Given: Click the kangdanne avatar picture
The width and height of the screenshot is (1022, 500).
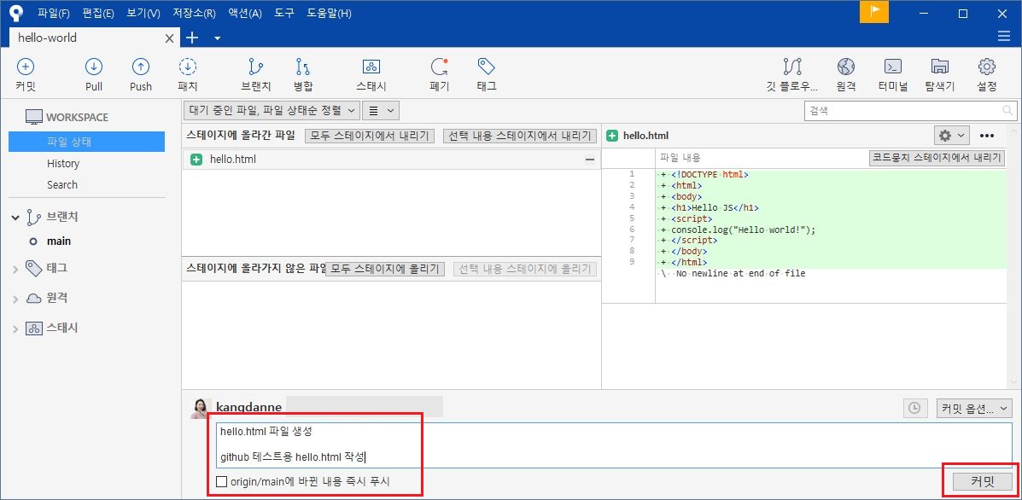Looking at the screenshot, I should 200,408.
